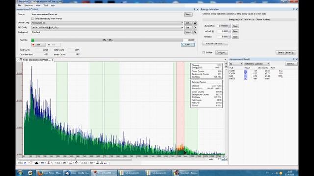The height and width of the screenshot is (176, 314).
Task: Click the 2nd Coeff input field
Action: point(222,26)
